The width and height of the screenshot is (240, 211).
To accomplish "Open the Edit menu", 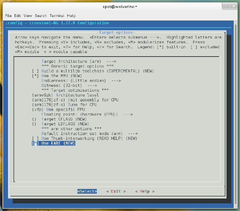I will [x=17, y=16].
